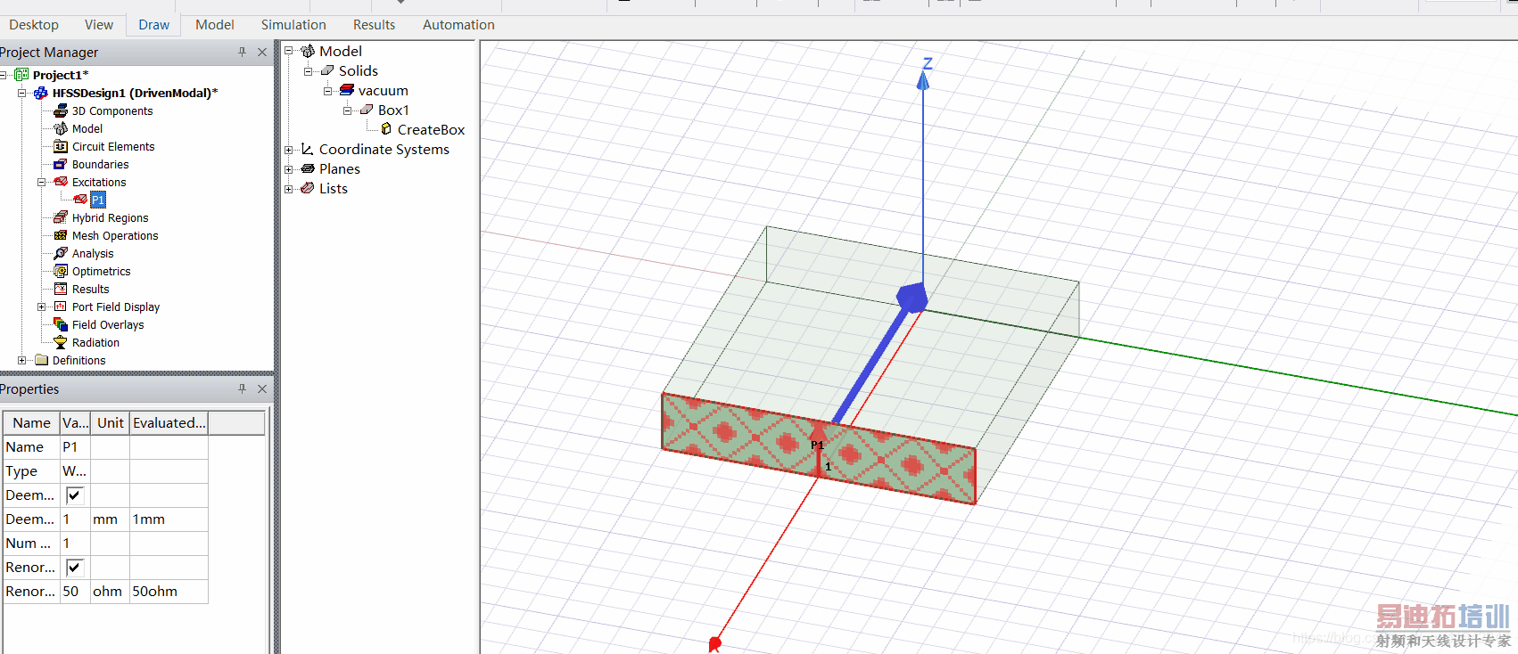1518x654 pixels.
Task: Click the Excitations icon
Action: (x=61, y=182)
